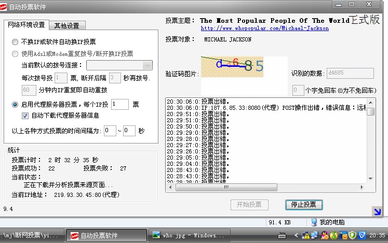Click the log line with IP:187.6.85.33:8080
The image size is (388, 243).
[x=266, y=108]
